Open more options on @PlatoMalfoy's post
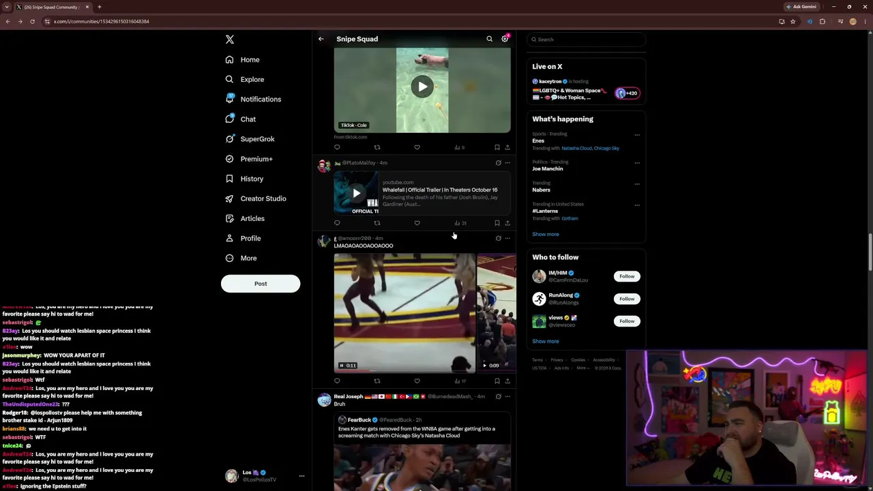The width and height of the screenshot is (873, 491). (x=507, y=163)
